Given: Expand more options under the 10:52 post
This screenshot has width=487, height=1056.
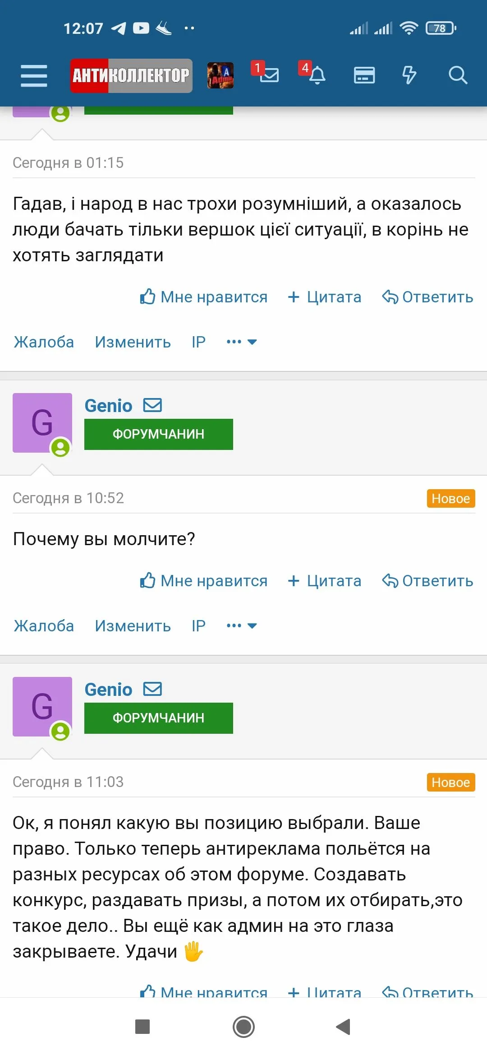Looking at the screenshot, I should click(242, 626).
